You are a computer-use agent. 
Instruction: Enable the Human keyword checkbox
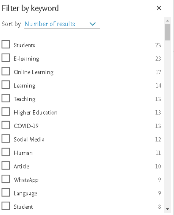tap(6, 152)
